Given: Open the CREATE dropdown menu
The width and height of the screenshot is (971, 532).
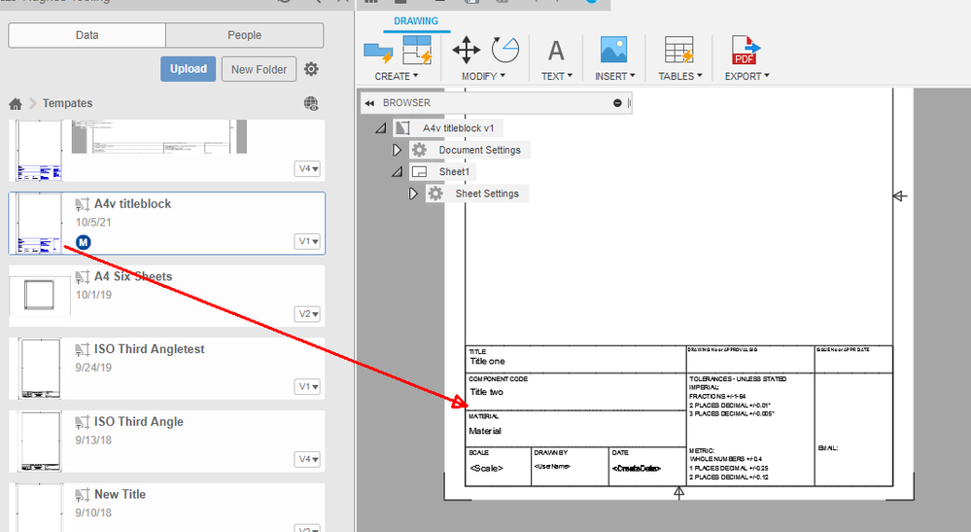Looking at the screenshot, I should [x=397, y=76].
